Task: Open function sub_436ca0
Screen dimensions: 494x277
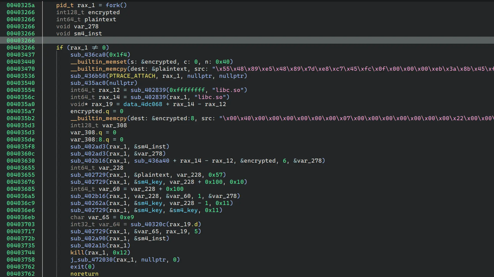Action: pos(88,55)
